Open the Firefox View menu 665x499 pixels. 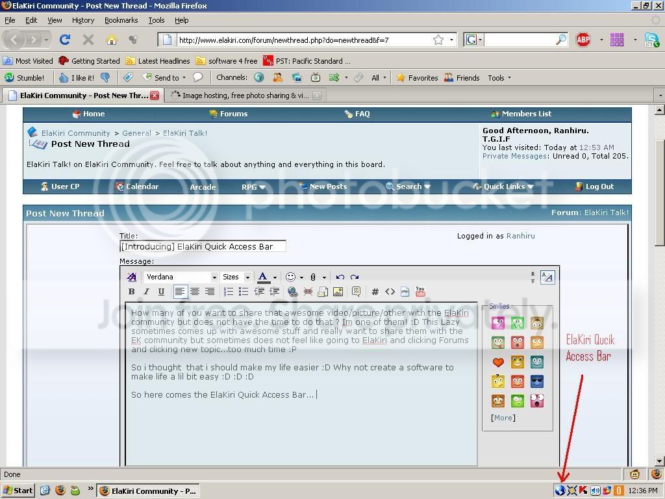(x=55, y=20)
